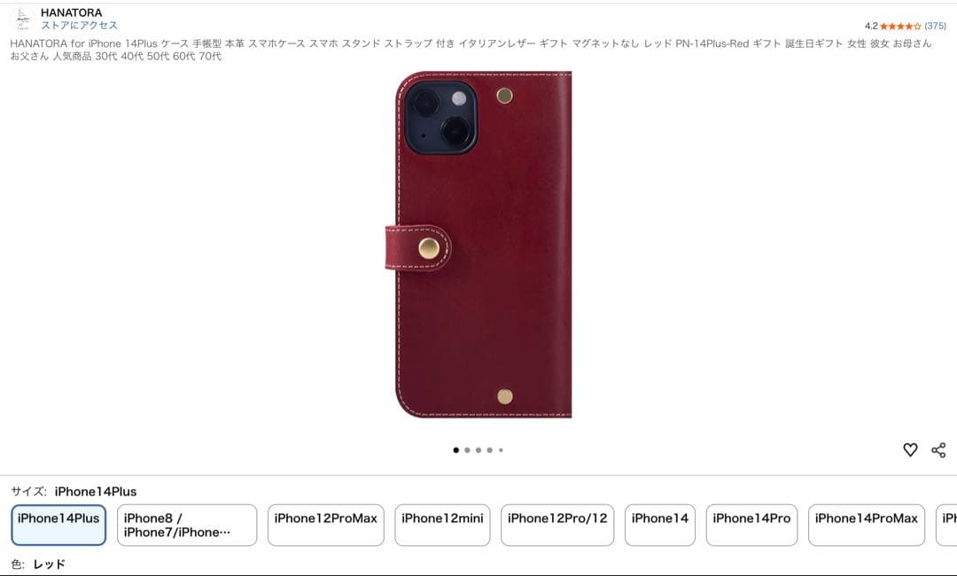
Task: Select the iPhone14 size button
Action: click(660, 525)
